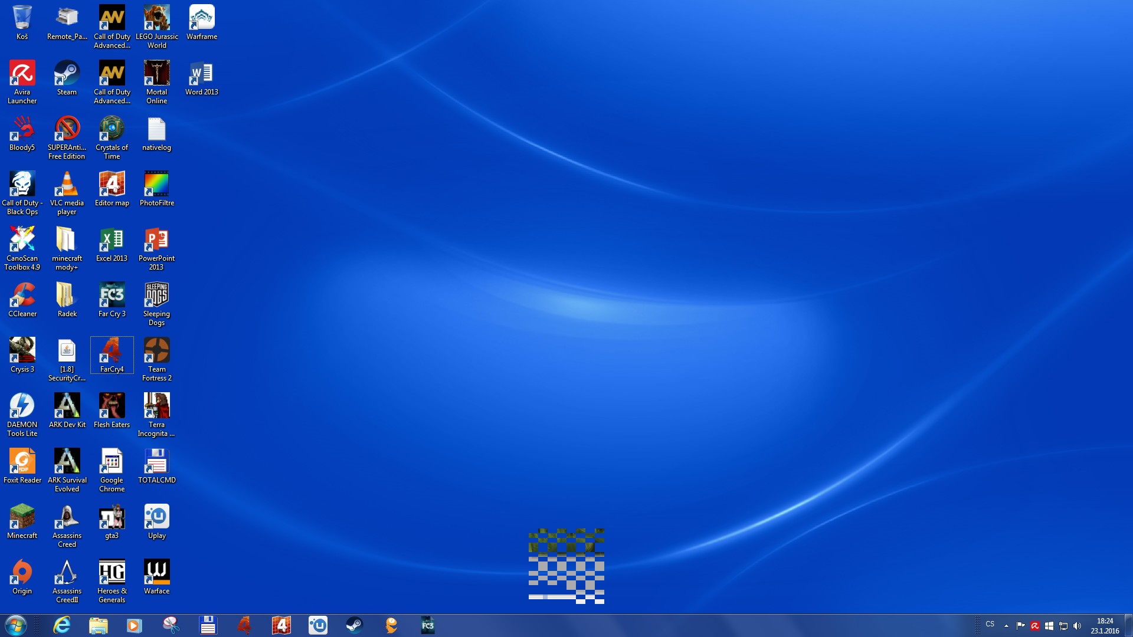Image resolution: width=1133 pixels, height=637 pixels.
Task: Click the CCleaner desktop shortcut
Action: [22, 296]
